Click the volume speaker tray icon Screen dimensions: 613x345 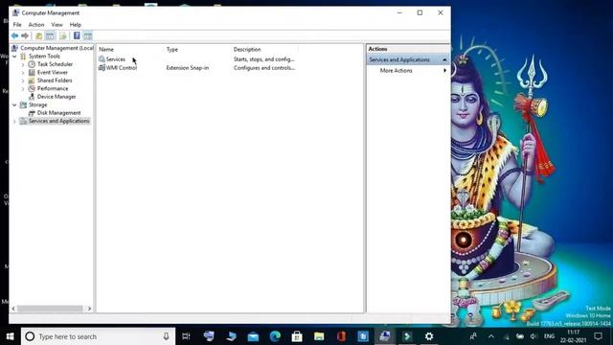[x=534, y=336]
